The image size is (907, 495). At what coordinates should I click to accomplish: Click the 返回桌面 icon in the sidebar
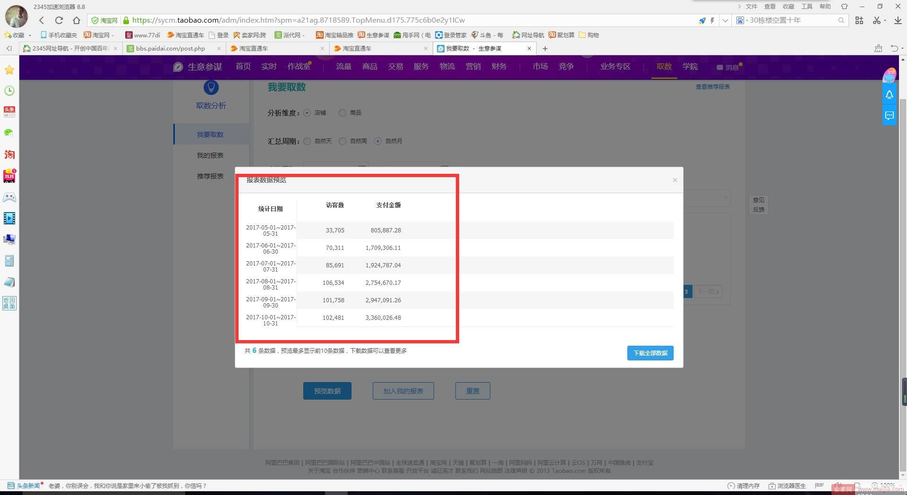pos(9,303)
